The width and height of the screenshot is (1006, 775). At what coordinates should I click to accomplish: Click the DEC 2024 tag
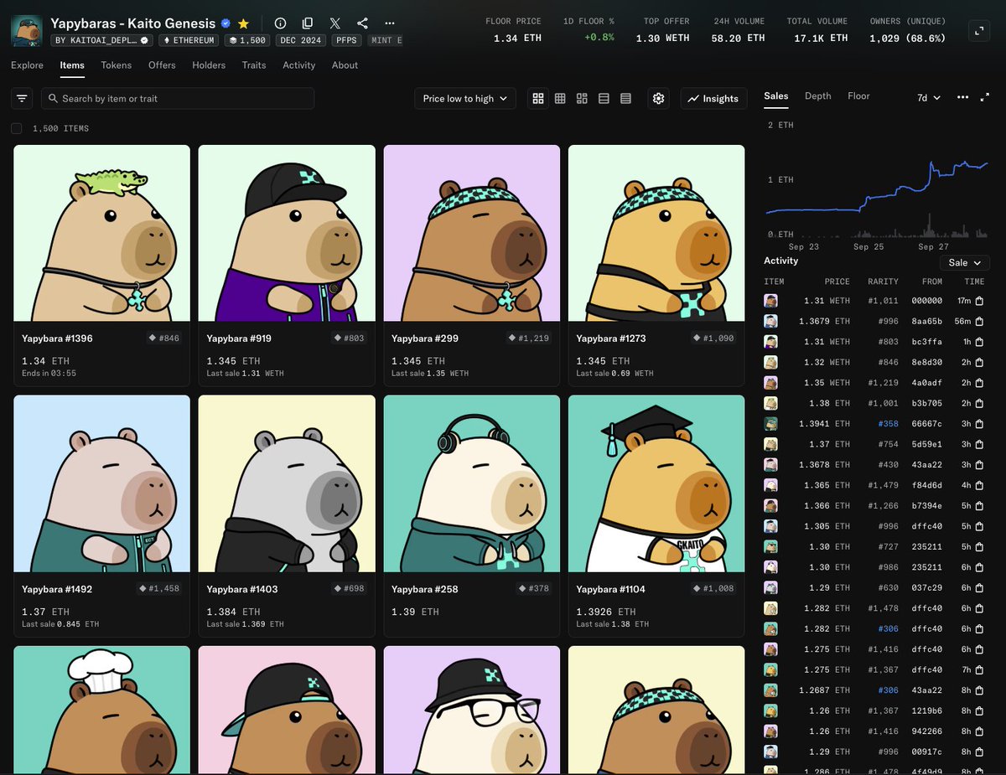click(x=301, y=40)
